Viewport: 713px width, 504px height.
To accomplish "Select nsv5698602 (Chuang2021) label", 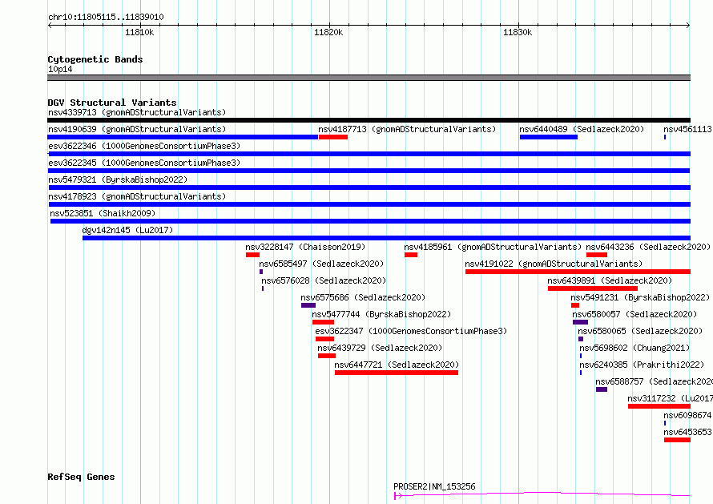I will click(x=634, y=348).
